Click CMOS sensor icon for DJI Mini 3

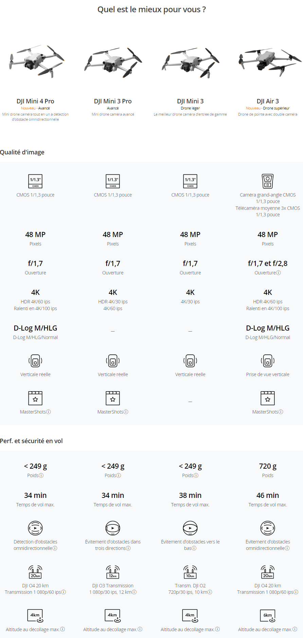190,181
